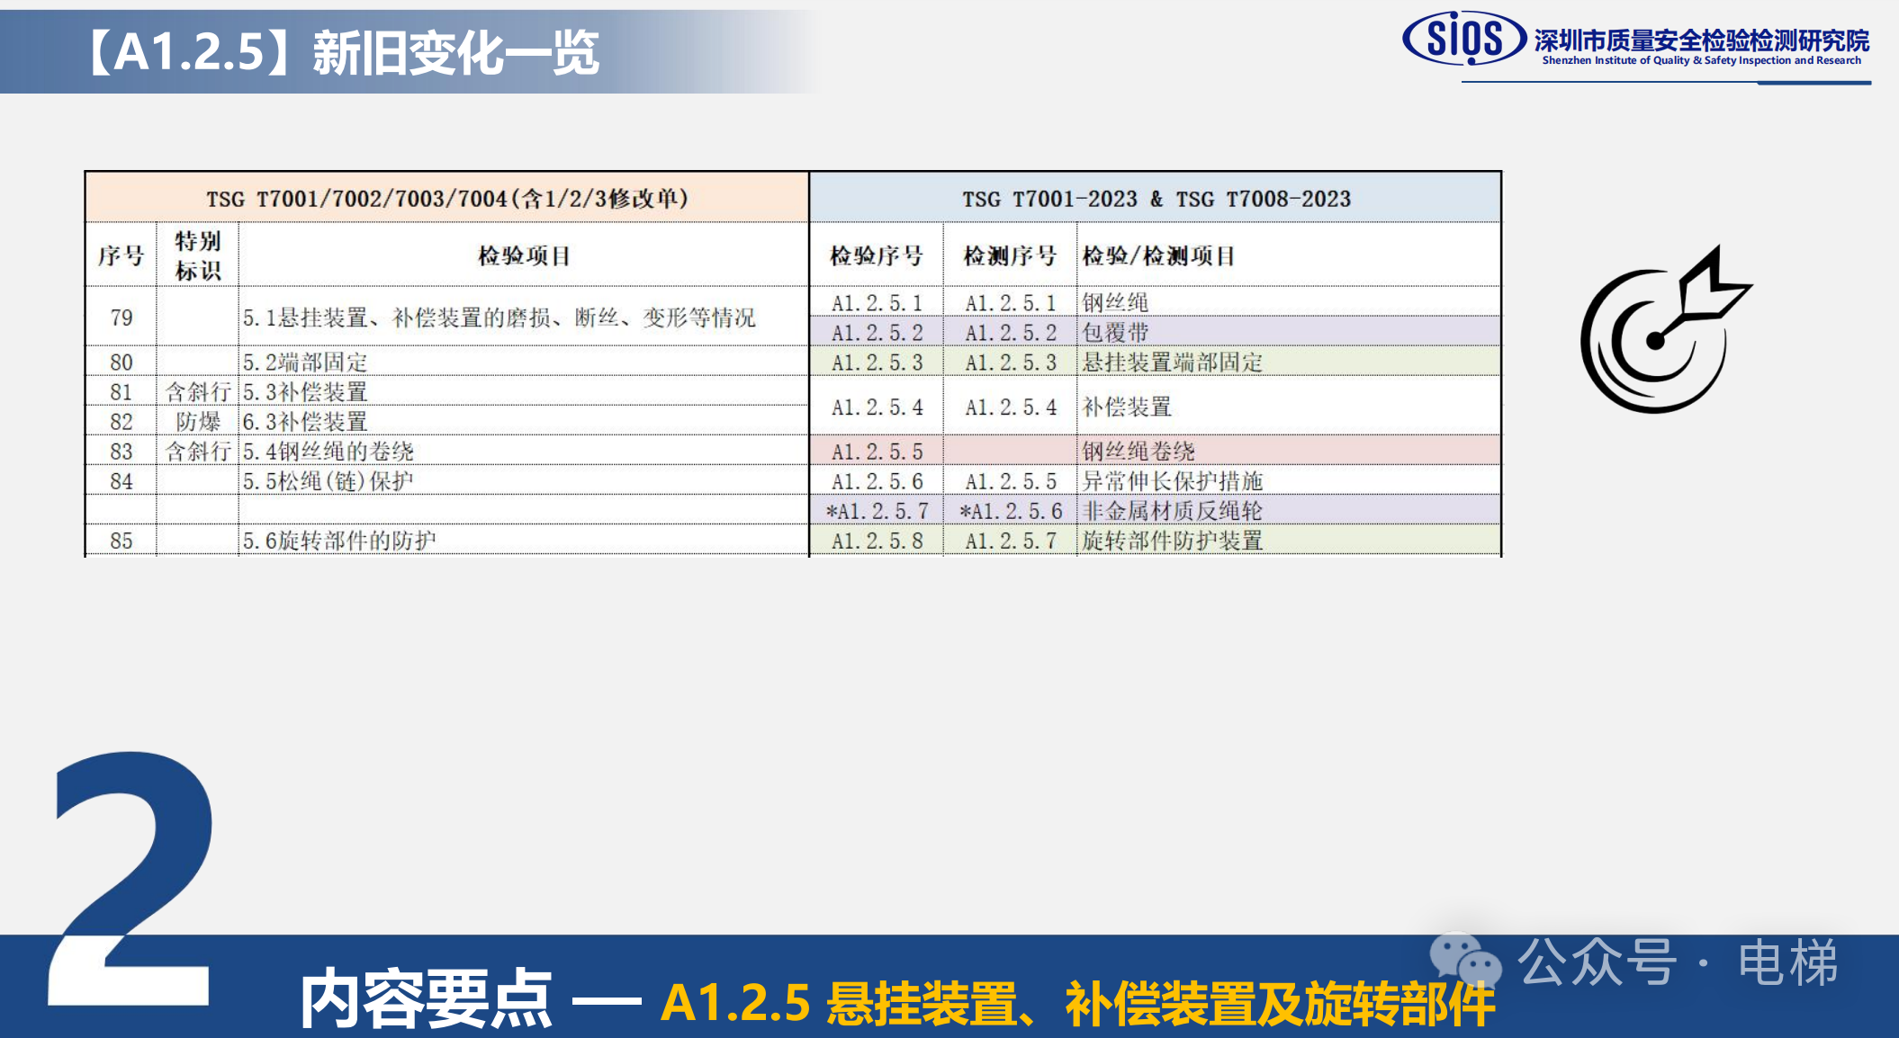Select row 79 serial number cell

121,318
